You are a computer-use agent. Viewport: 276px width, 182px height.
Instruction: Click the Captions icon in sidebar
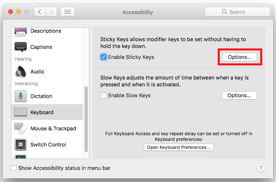(21, 47)
